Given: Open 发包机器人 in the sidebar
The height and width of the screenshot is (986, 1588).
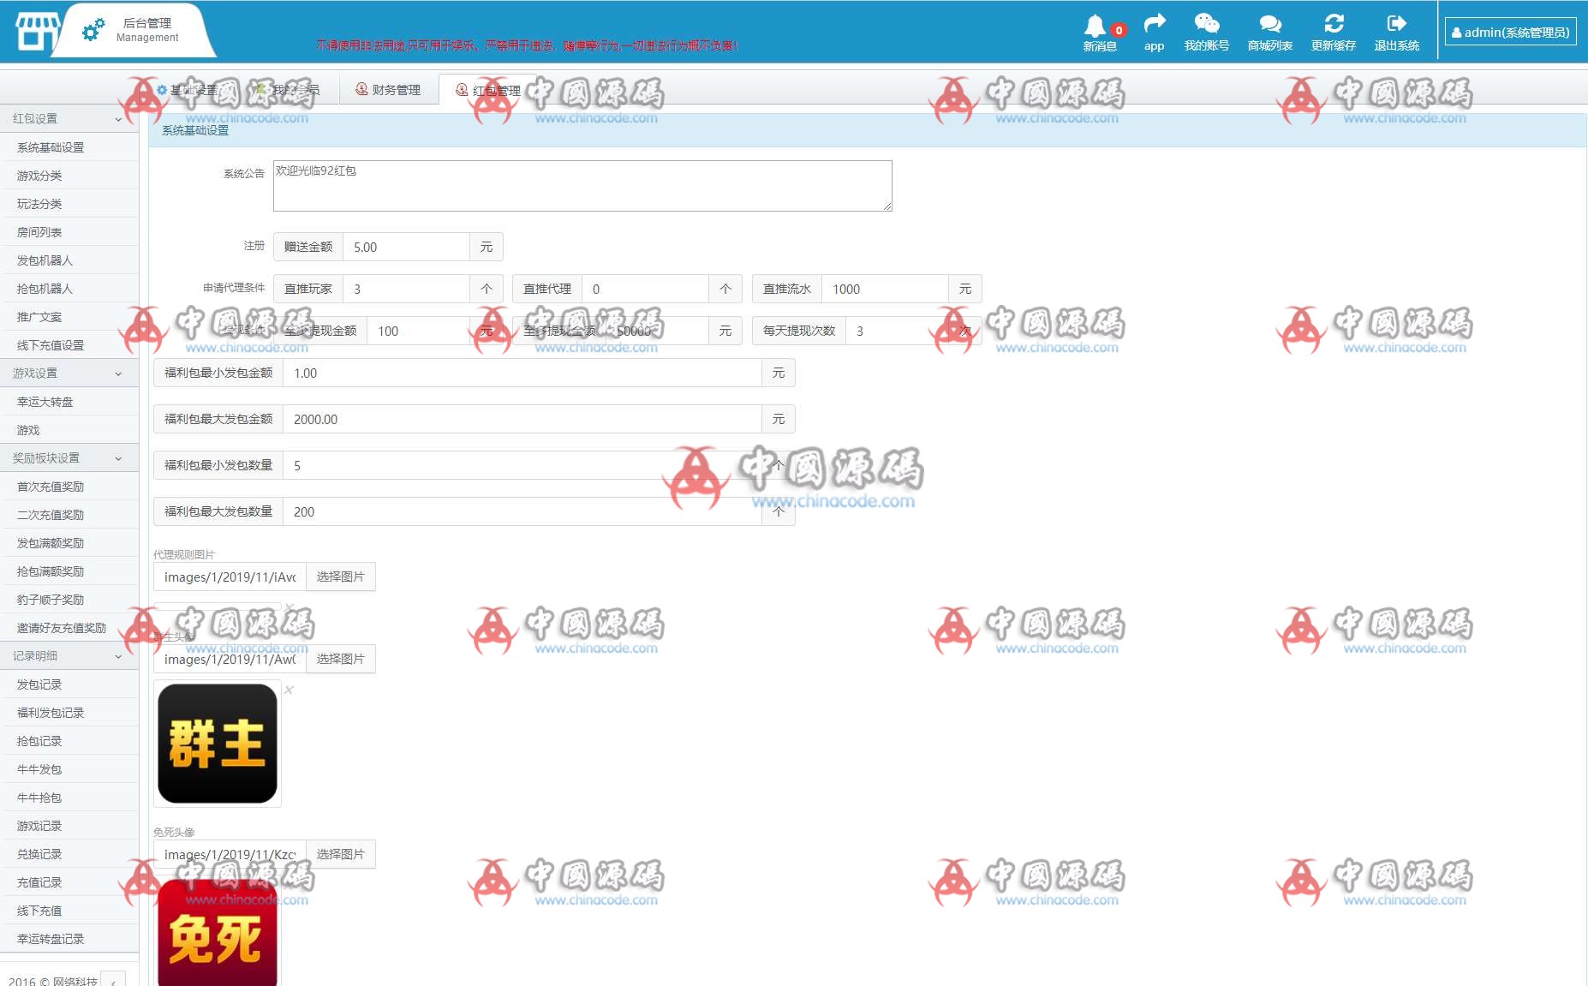Looking at the screenshot, I should pyautogui.click(x=69, y=260).
